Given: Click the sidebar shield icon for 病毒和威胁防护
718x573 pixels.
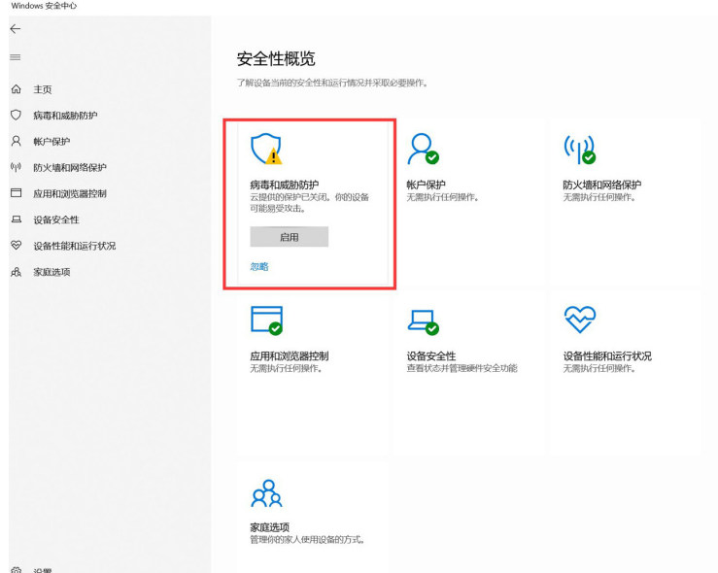Looking at the screenshot, I should 16,115.
